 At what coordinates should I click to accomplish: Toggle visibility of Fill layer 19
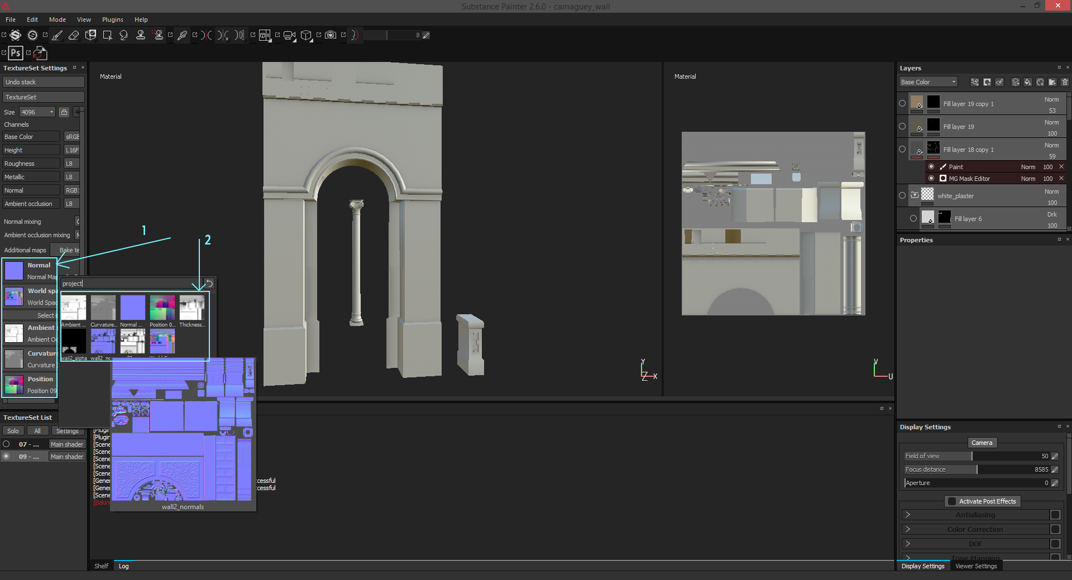[902, 126]
